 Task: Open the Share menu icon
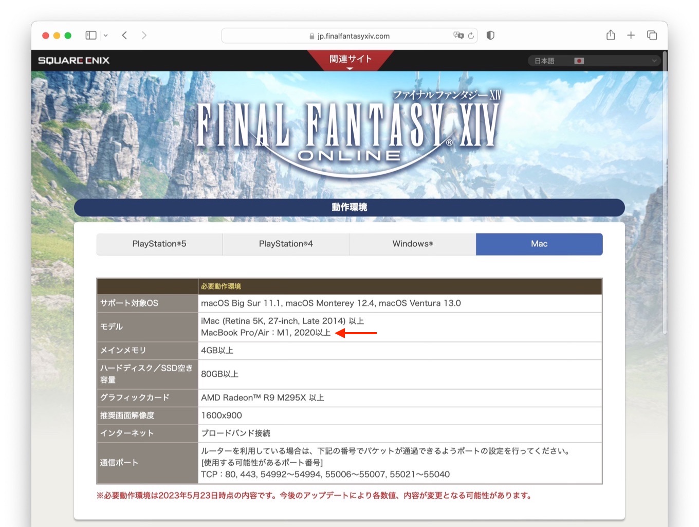tap(610, 35)
